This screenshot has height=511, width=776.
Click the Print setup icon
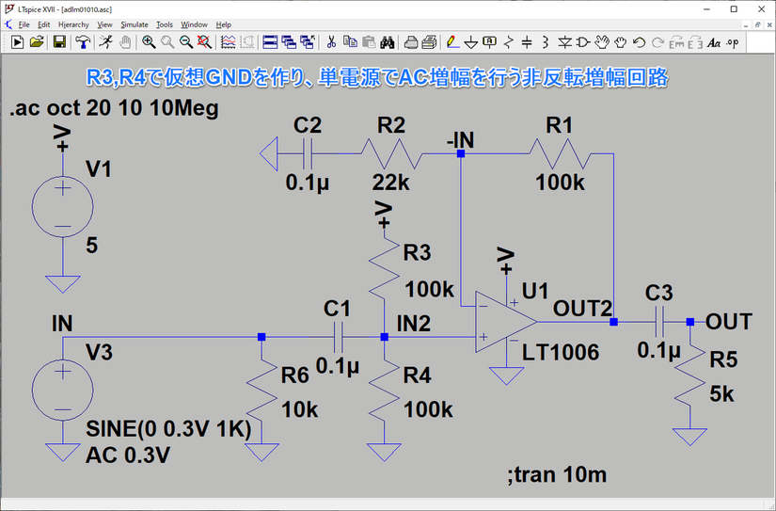430,42
